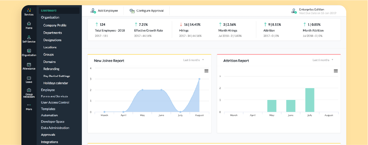Open Pay Period Settings in sidebar

(57, 76)
